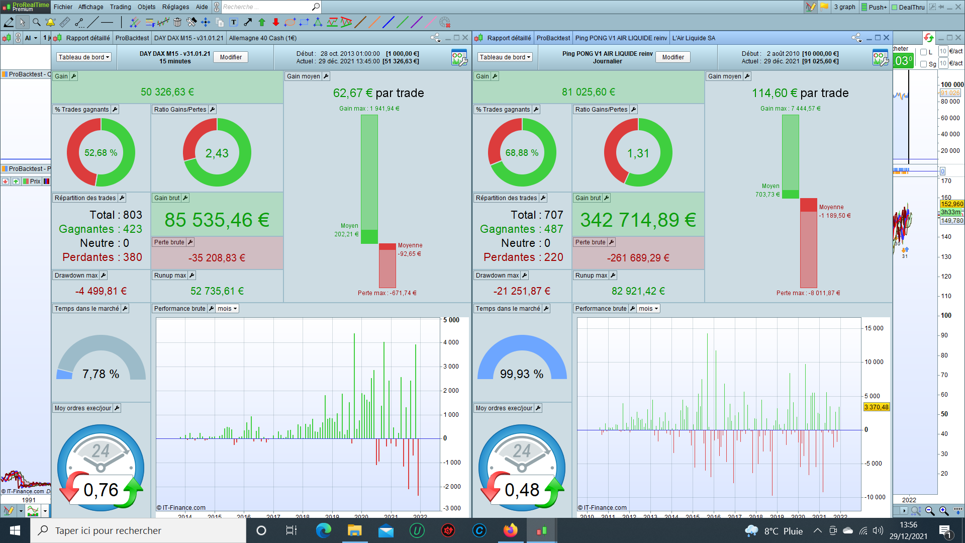Click Modifier button for DAY DAX M15
This screenshot has width=965, height=543.
click(x=231, y=57)
